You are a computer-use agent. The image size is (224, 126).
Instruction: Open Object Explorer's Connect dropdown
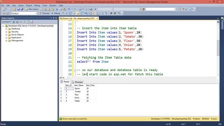pyautogui.click(x=6, y=22)
